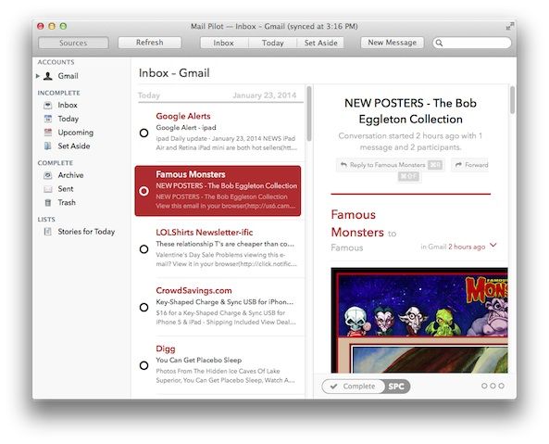
Task: Click the selected 'Famous Monsters' sender name
Action: click(191, 174)
